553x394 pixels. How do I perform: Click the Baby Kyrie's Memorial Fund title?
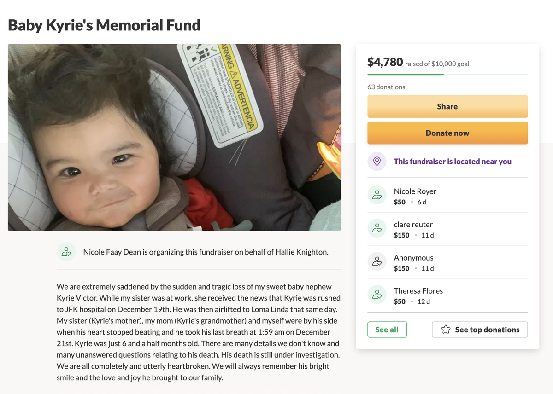click(104, 25)
